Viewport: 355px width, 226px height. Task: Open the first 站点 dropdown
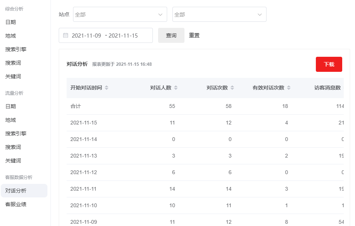click(x=120, y=15)
